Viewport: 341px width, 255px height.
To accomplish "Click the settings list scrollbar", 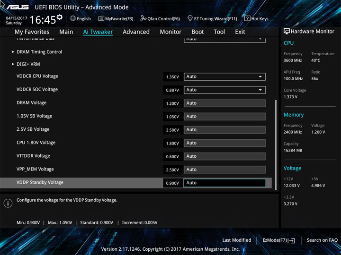I will [x=276, y=144].
